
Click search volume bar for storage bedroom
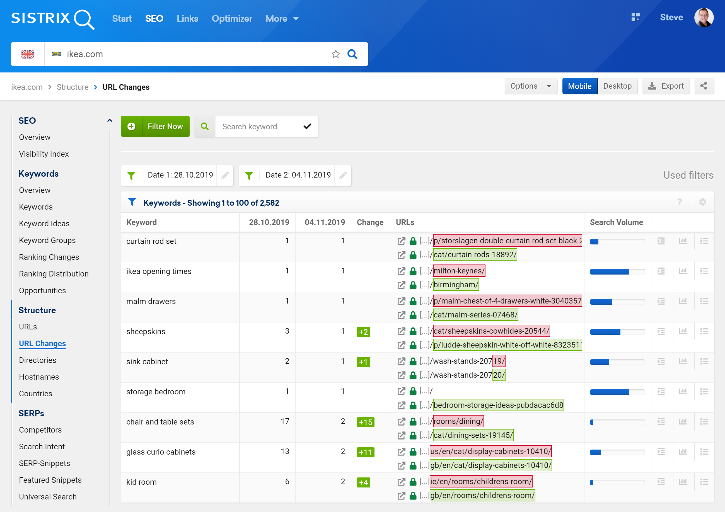(x=617, y=392)
